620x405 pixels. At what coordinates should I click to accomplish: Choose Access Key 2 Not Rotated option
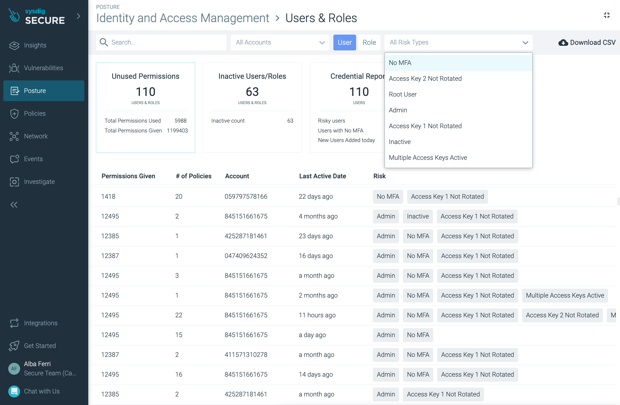point(459,78)
